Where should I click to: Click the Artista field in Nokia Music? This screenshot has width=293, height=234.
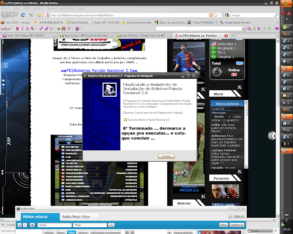[x=55, y=225]
